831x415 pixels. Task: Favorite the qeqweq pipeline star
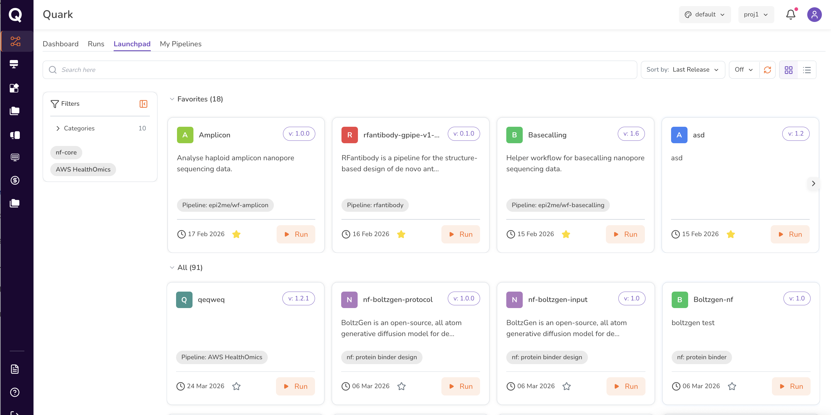236,386
